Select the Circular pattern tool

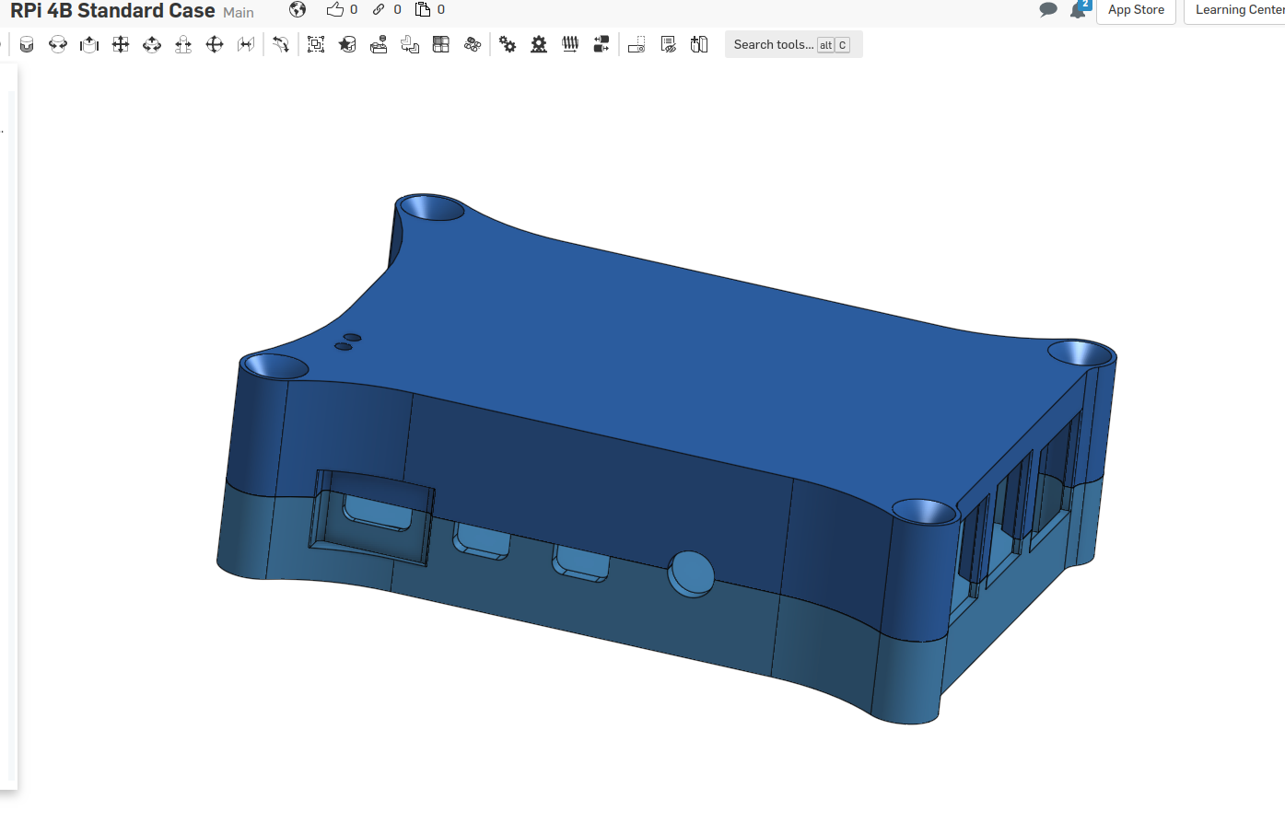(x=473, y=44)
